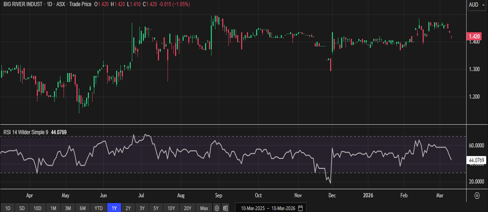The image size is (488, 212).
Task: Click the Feb label on time axis
Action: [404, 196]
